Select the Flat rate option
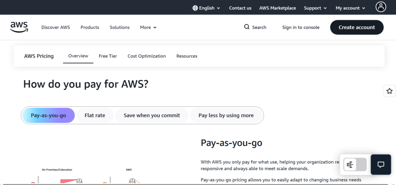The width and height of the screenshot is (396, 185). click(95, 115)
